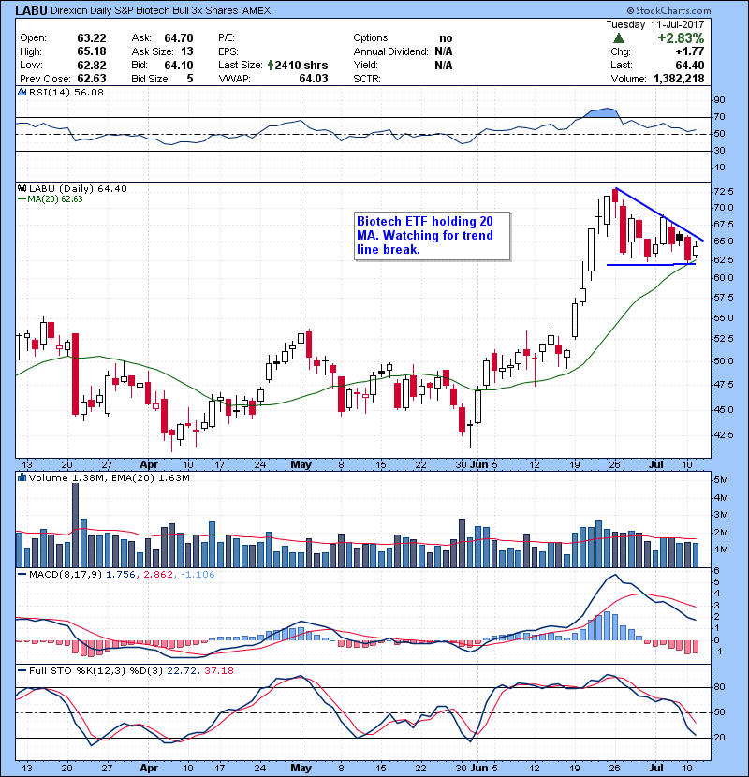This screenshot has width=749, height=777.
Task: Click the green up arrow beside 2410 shrs
Action: click(x=271, y=65)
